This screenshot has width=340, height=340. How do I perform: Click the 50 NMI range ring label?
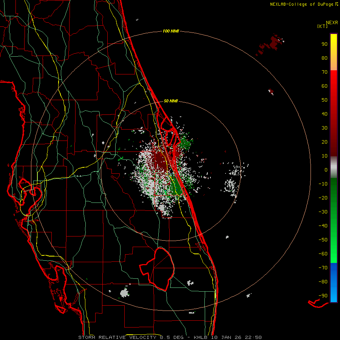171,101
